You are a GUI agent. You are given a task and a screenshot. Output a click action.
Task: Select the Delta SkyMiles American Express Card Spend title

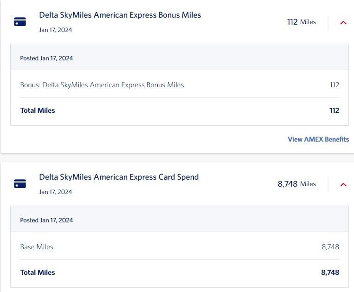point(119,177)
